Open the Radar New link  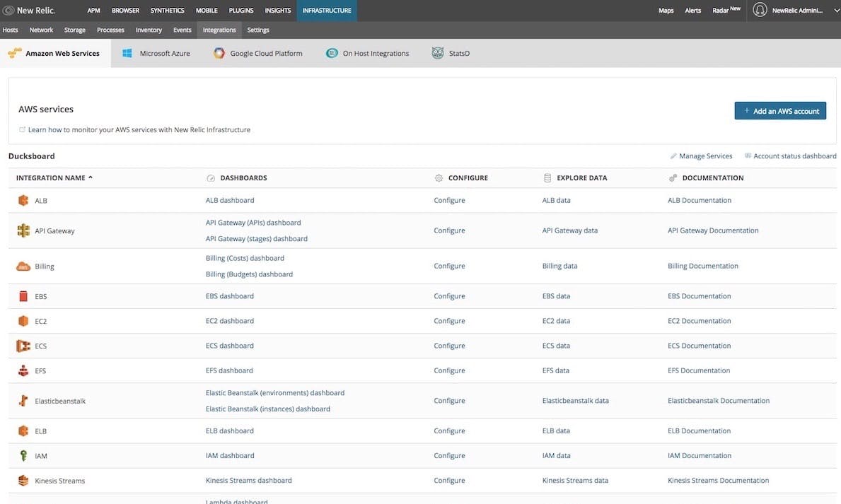point(726,10)
